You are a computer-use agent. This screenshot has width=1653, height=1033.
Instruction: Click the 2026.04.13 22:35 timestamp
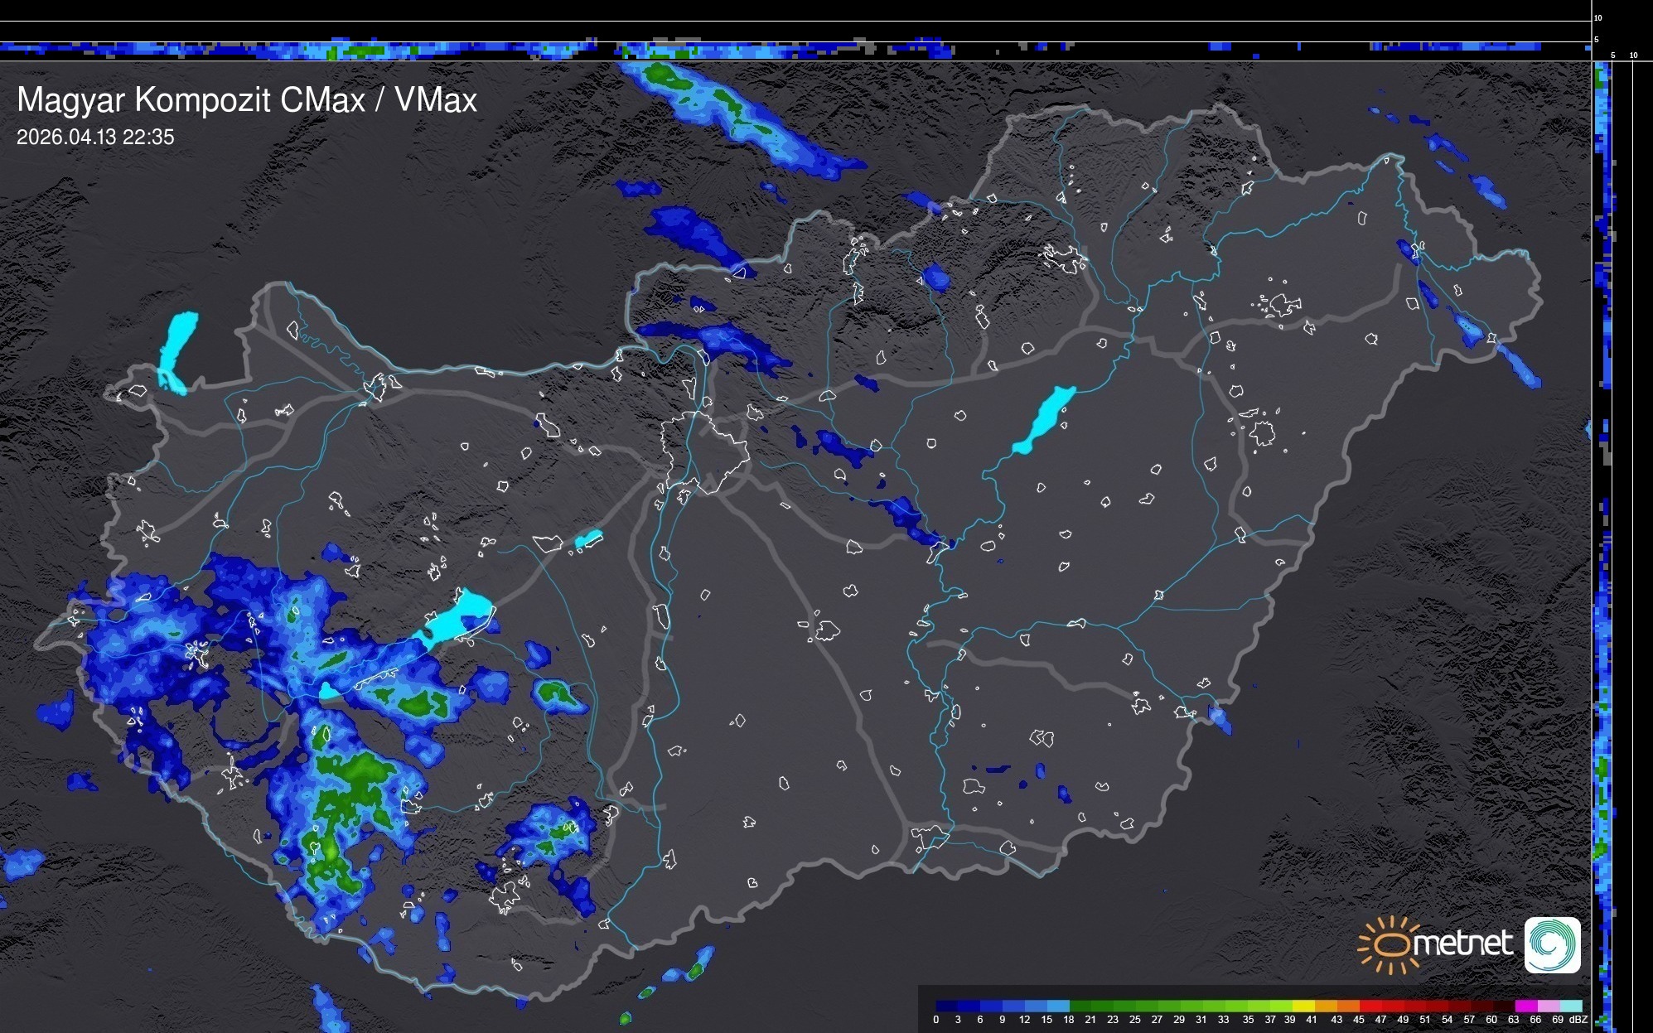[95, 138]
